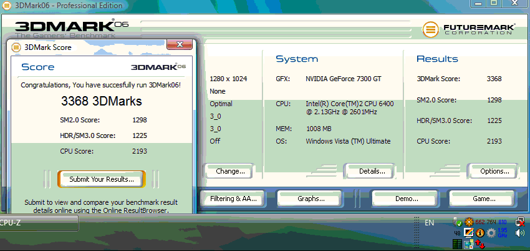Click the rainbow monitor tray icon
530x251 pixels.
(470, 233)
